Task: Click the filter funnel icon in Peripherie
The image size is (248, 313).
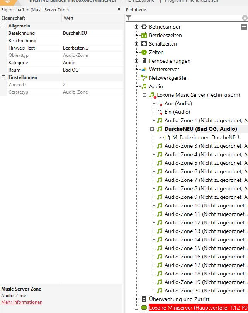Action: 129,18
